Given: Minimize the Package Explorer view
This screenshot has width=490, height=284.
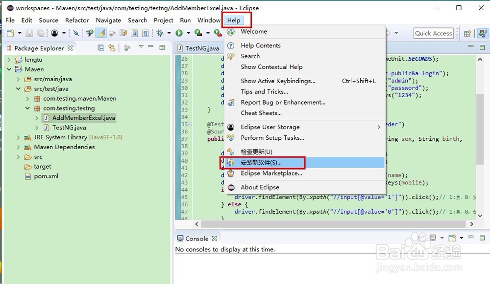Looking at the screenshot, I should [151, 46].
